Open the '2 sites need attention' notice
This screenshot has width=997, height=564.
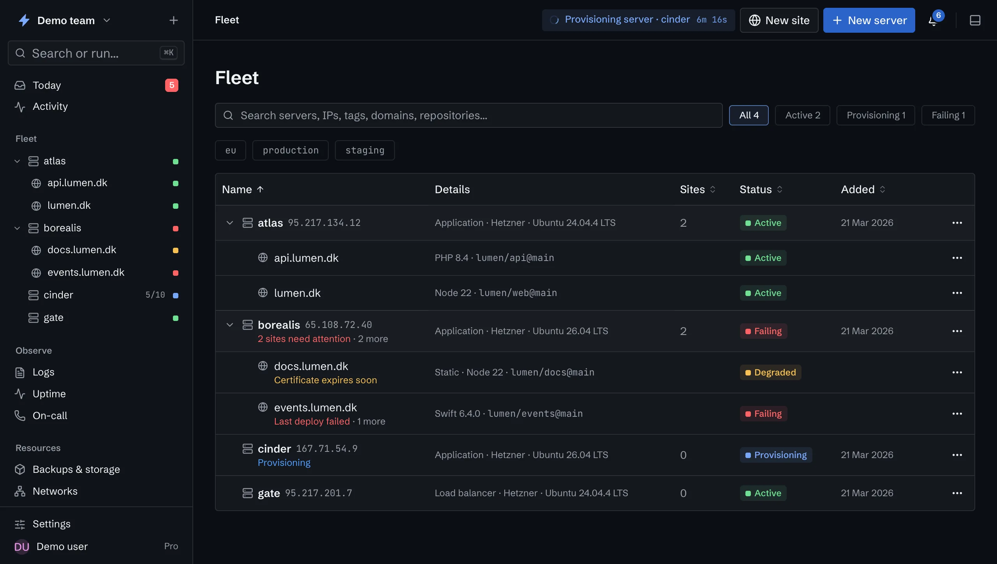pyautogui.click(x=304, y=339)
